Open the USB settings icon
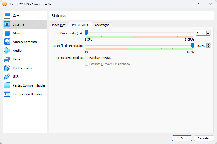This screenshot has width=217, height=144. [x=7, y=77]
